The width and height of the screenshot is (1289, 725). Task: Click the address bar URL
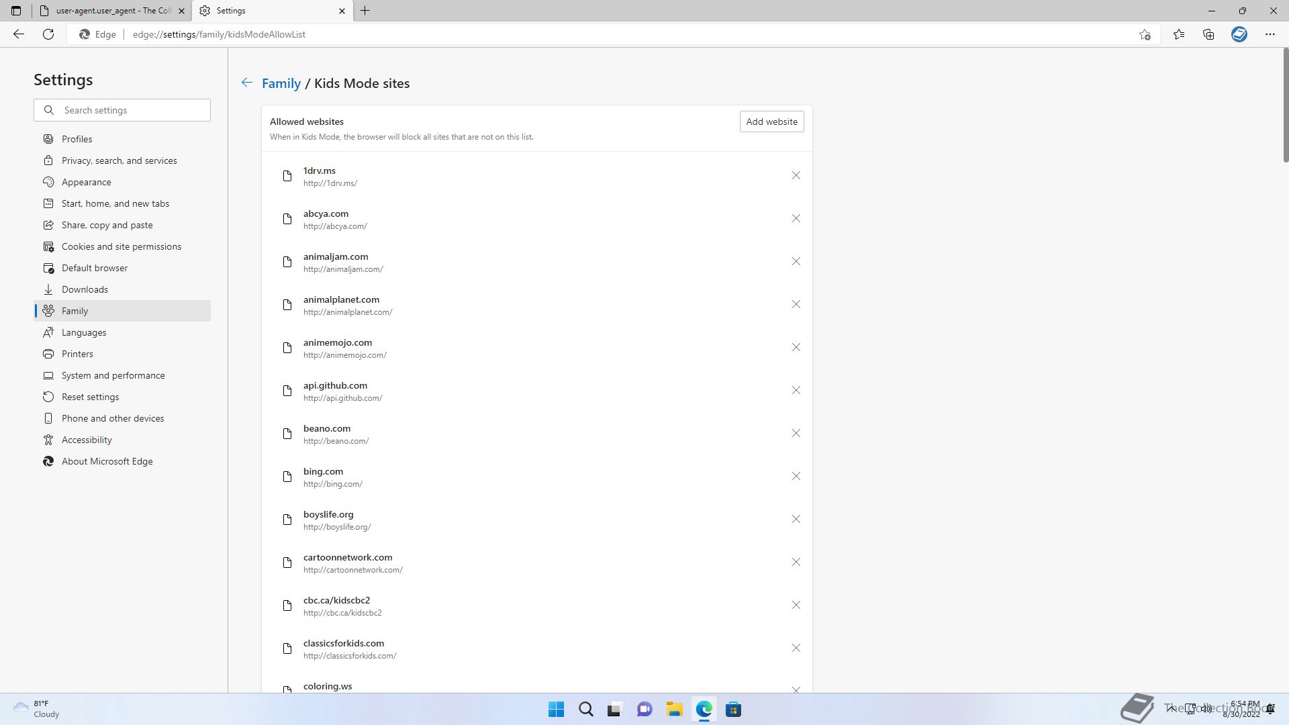tap(219, 34)
